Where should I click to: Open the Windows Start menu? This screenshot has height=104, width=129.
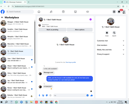click(x=1, y=102)
